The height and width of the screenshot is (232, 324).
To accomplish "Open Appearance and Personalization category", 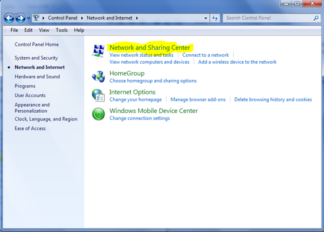I will click(32, 107).
